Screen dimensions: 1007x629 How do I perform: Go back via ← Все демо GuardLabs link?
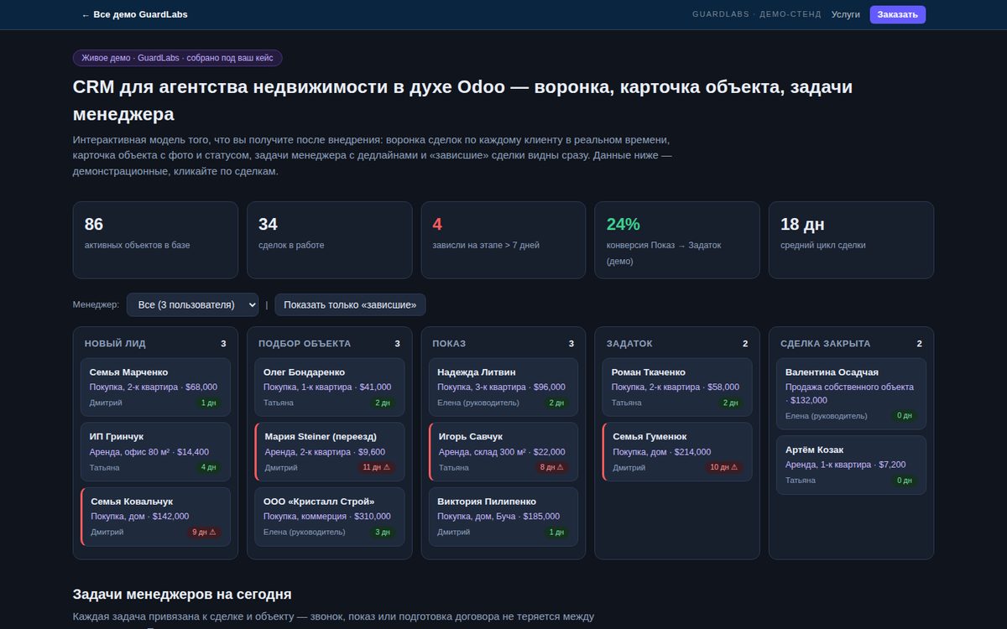pos(134,14)
